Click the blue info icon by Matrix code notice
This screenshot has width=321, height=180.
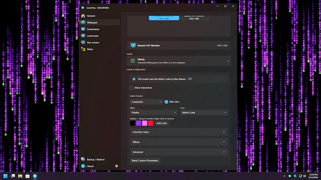(x=134, y=79)
